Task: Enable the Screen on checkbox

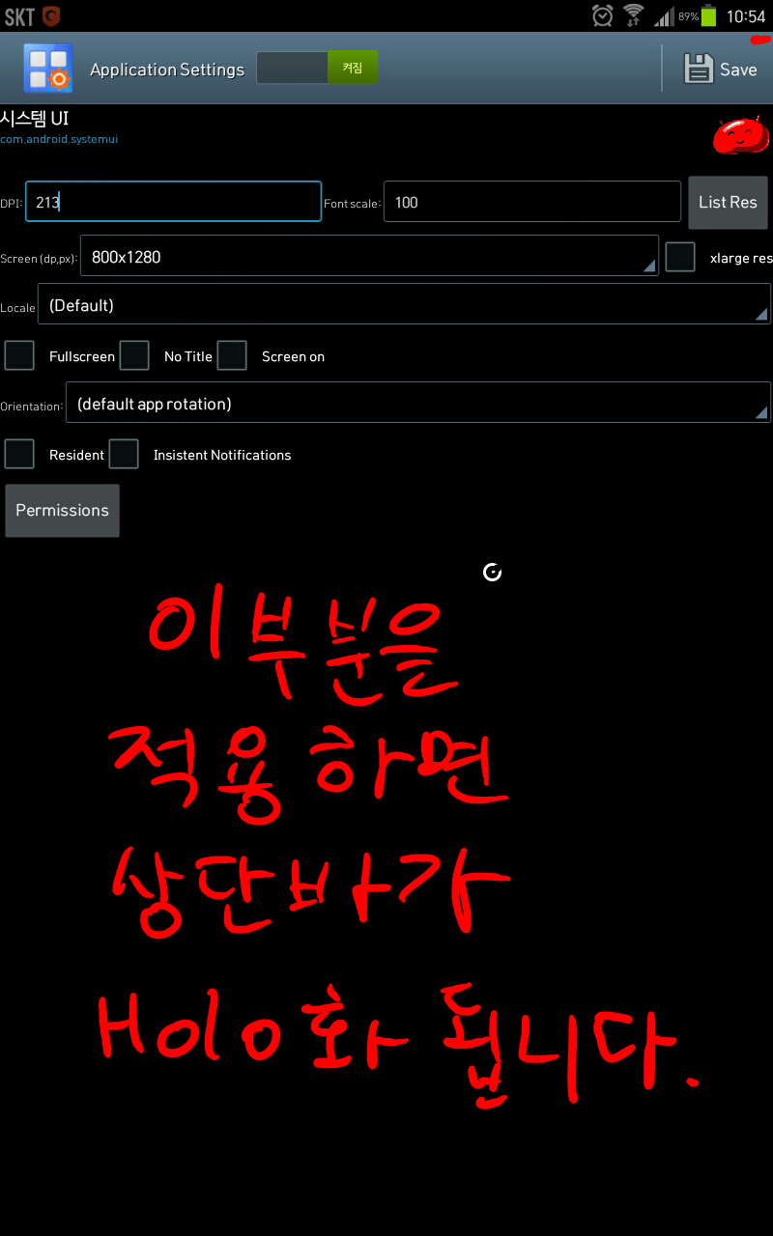Action: (232, 355)
